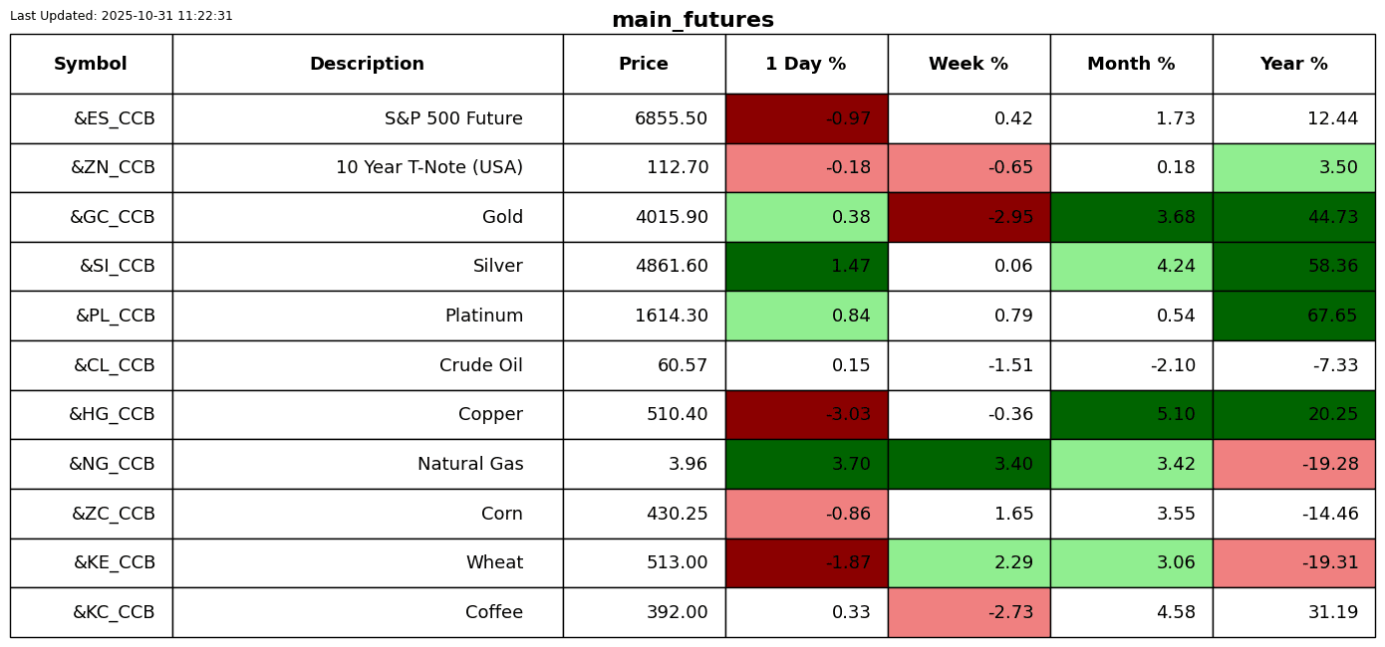Select the &GC_CCB symbol cell

coord(112,218)
